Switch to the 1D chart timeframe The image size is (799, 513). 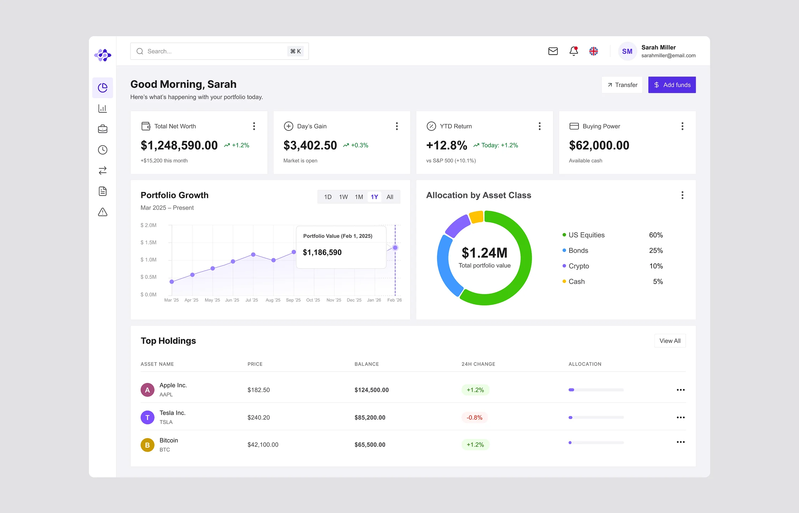coord(327,197)
